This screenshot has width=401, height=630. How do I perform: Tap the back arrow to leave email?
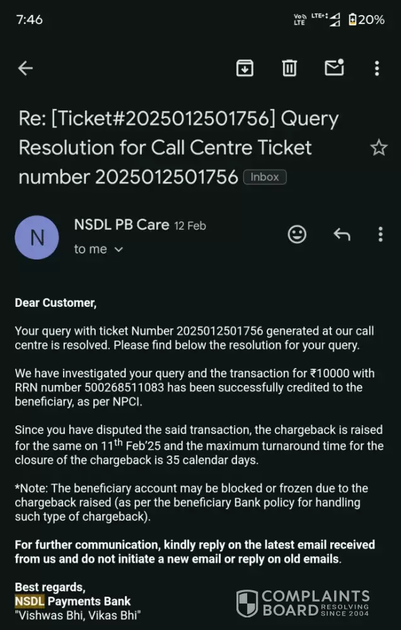click(25, 68)
